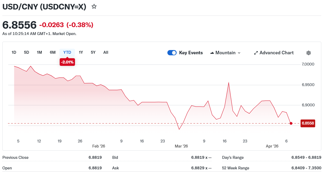This screenshot has height=172, width=325.
Task: Click the Mountain chart type icon
Action: 212,53
